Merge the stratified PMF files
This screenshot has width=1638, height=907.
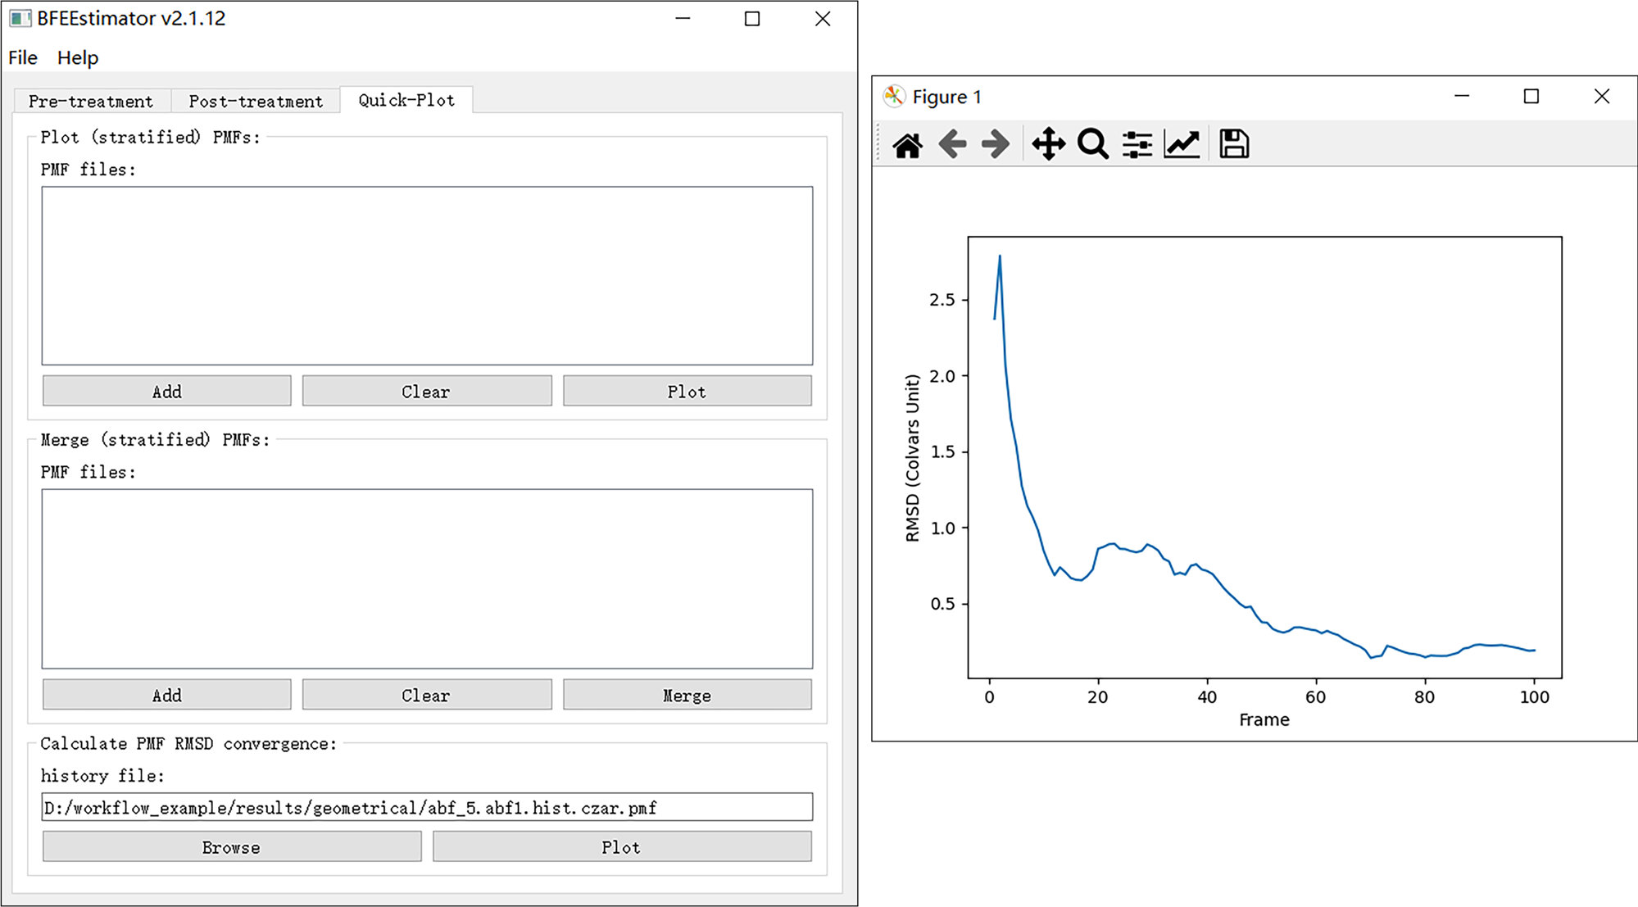(x=687, y=695)
